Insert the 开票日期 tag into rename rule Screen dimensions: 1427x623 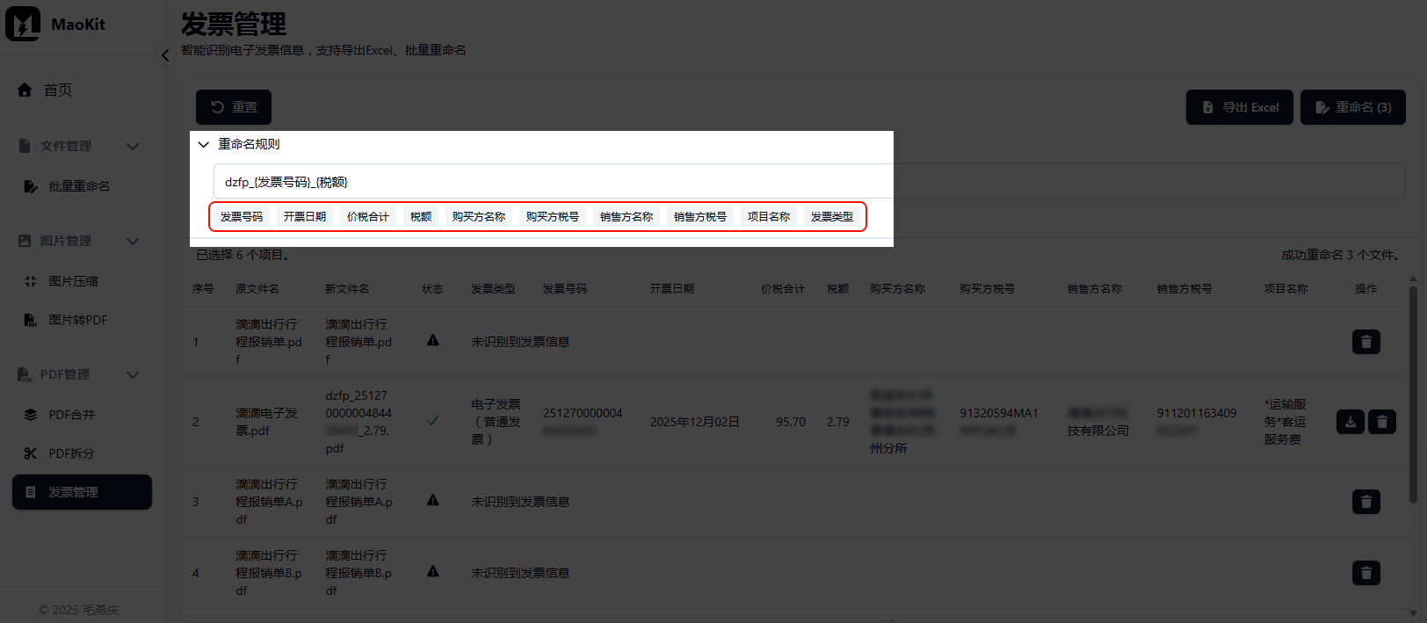tap(305, 216)
